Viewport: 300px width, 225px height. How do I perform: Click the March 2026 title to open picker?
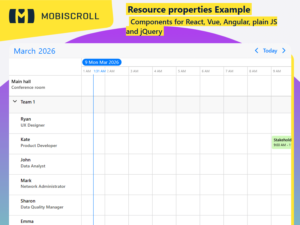pyautogui.click(x=34, y=51)
